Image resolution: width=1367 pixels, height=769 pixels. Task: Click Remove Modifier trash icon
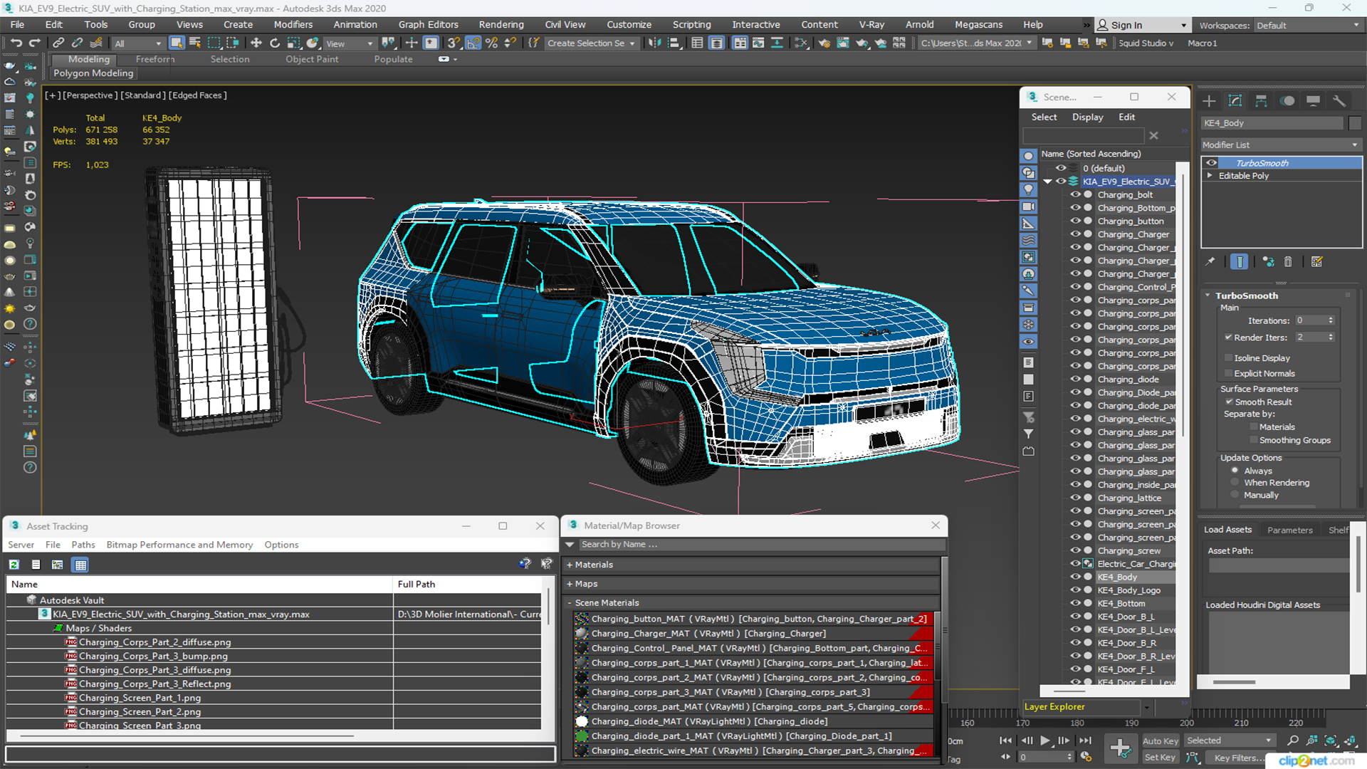pos(1288,262)
